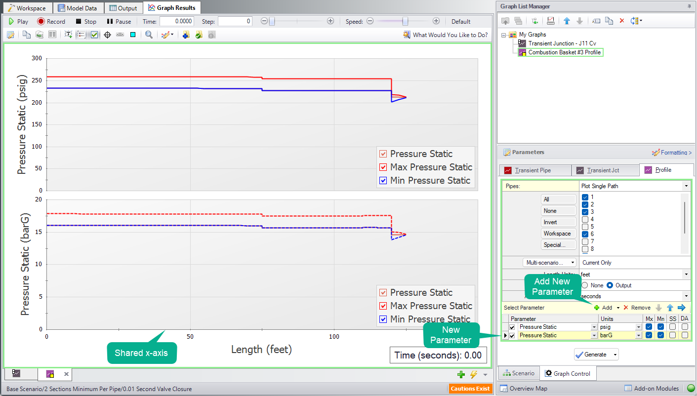
Task: Click the blue move up arrow in Graph List Manager
Action: click(x=567, y=21)
